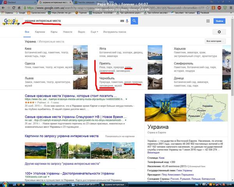The image size is (234, 187).
Task: Activate voice search microphone icon
Action: point(127,21)
